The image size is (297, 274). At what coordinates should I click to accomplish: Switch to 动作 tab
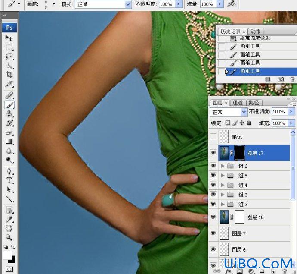click(256, 31)
